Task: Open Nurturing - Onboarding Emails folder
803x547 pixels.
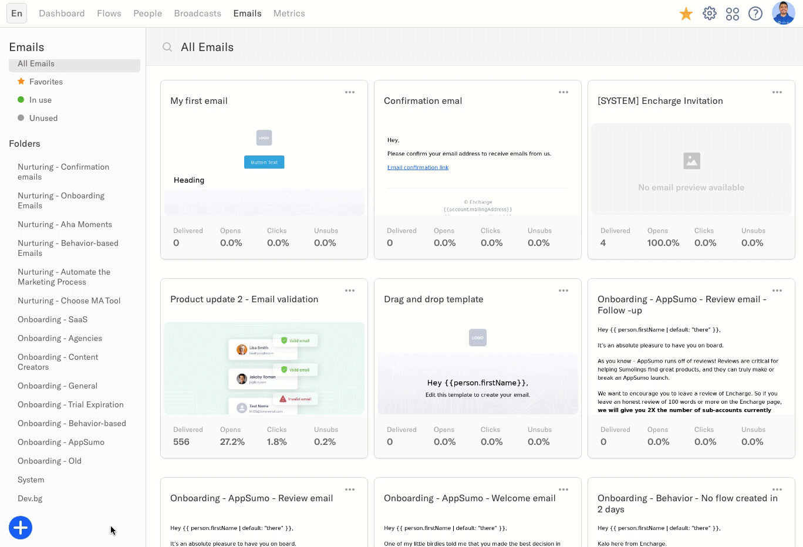Action: tap(61, 201)
